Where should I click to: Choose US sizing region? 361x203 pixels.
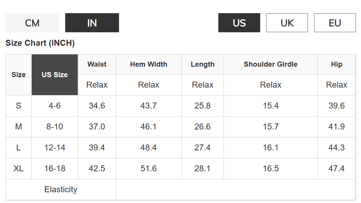point(239,23)
